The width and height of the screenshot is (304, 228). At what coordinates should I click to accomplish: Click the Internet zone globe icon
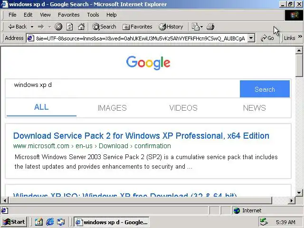(237, 210)
